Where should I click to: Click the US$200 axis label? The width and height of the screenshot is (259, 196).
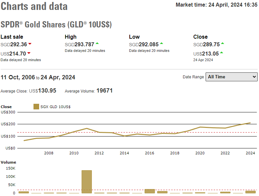(8, 124)
